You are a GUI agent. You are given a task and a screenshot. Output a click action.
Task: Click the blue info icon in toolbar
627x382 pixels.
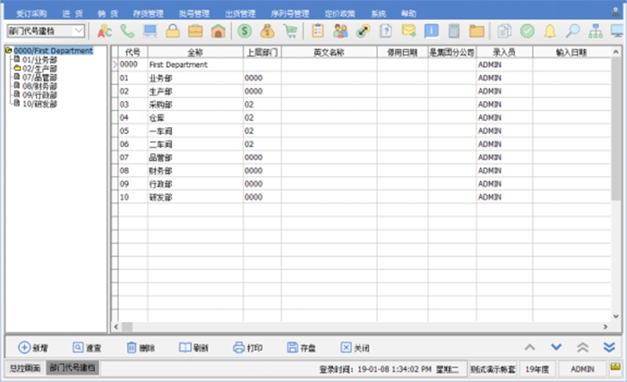(432, 31)
